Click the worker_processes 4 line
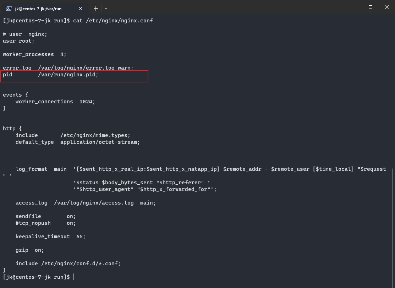 point(34,54)
